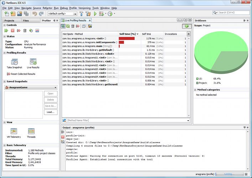
Task: Open the Profile menu
Action: pyautogui.click(x=73, y=8)
